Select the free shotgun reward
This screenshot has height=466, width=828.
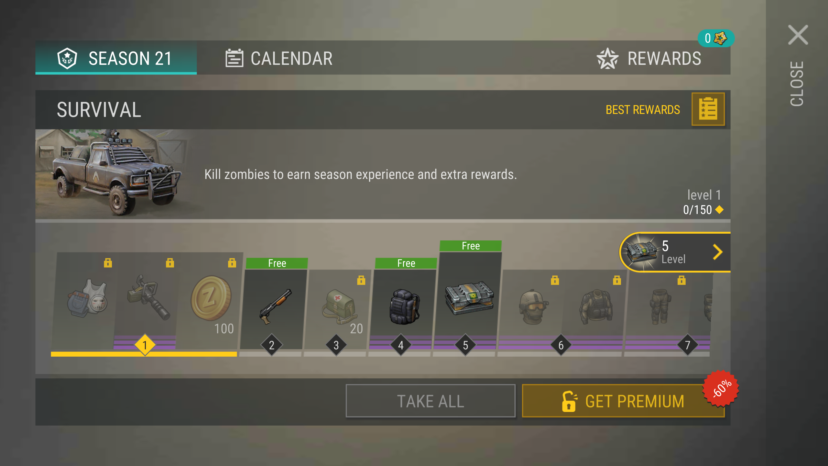[275, 306]
